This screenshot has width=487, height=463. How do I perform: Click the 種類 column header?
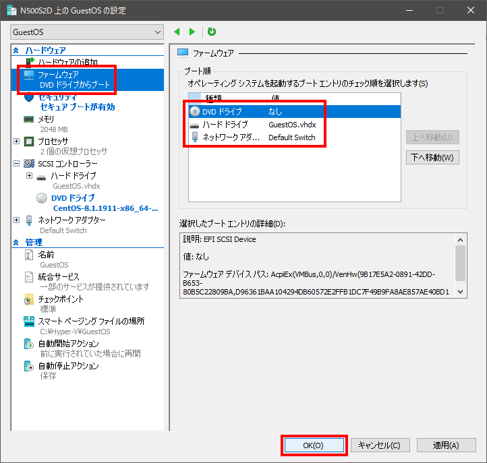pos(234,98)
